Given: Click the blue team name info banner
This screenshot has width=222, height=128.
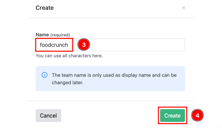Looking at the screenshot, I should [110, 79].
